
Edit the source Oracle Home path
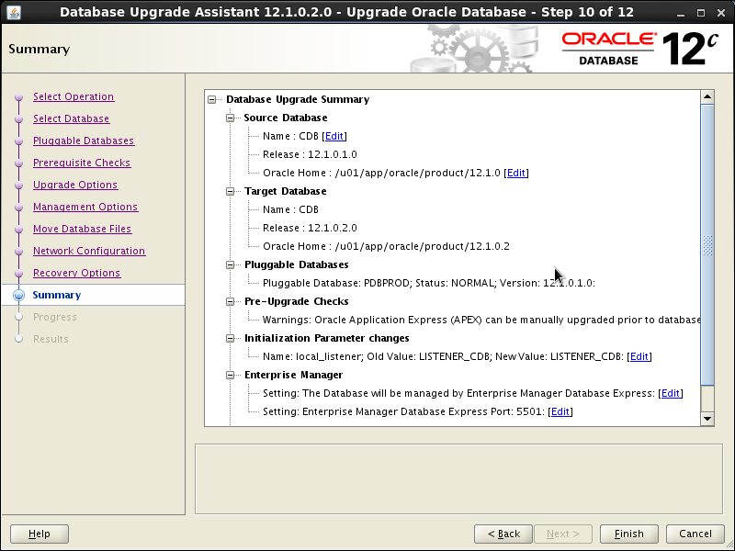[515, 173]
